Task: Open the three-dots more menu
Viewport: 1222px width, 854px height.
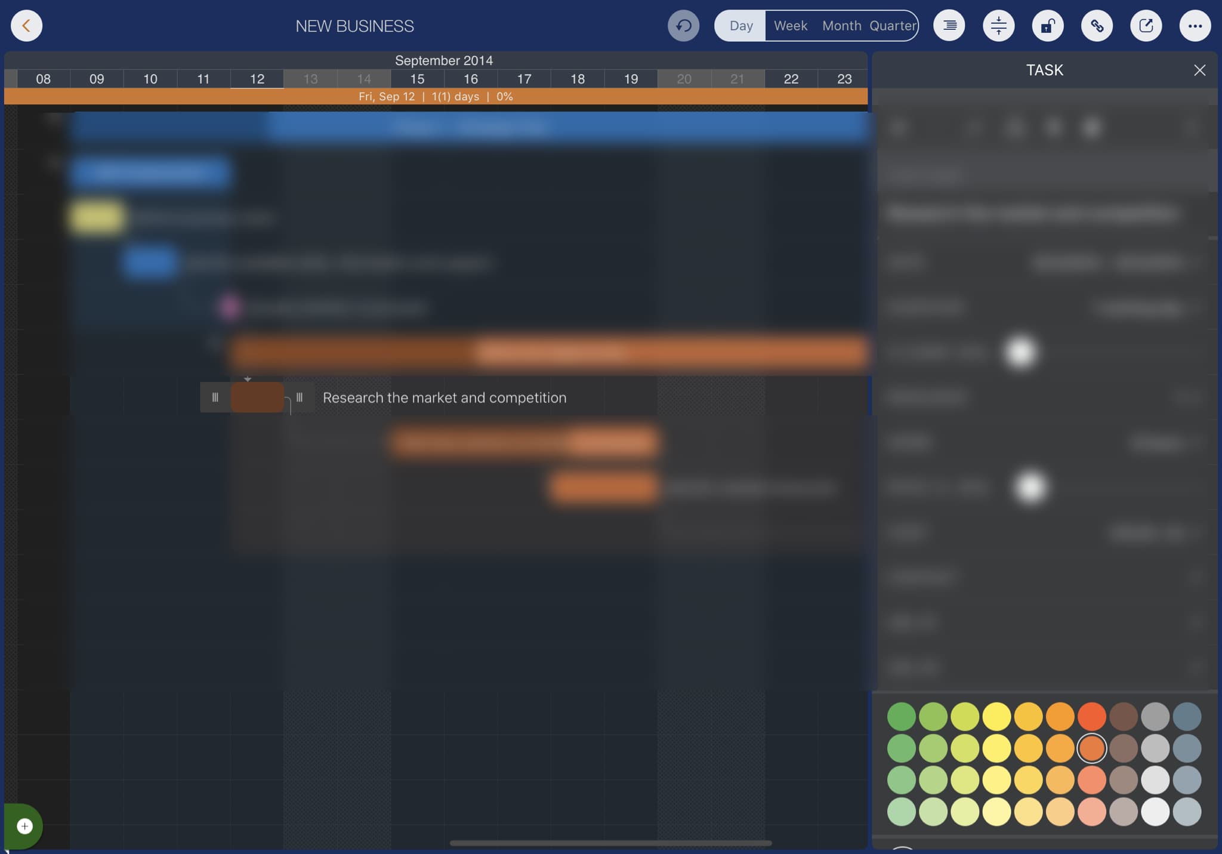Action: click(x=1195, y=26)
